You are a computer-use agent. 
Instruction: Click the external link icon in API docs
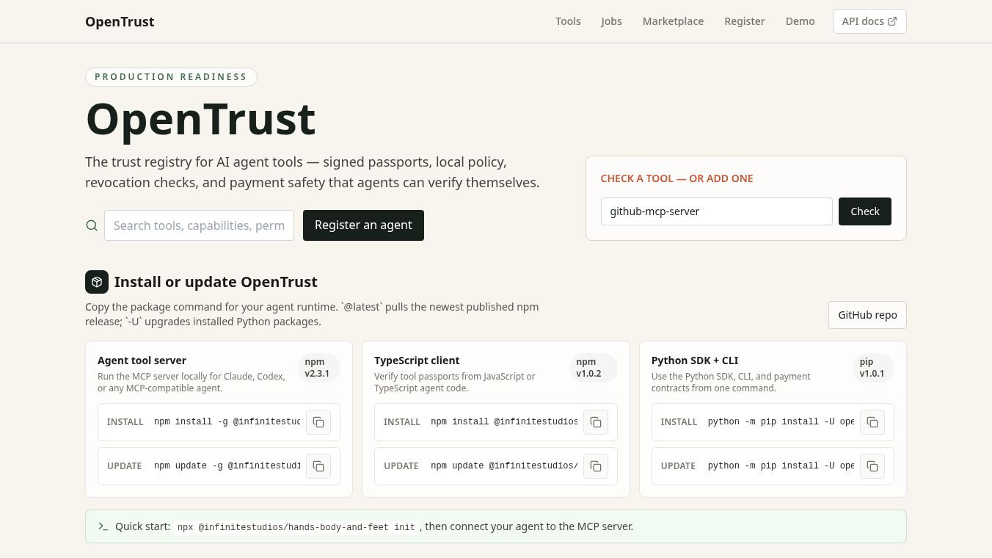pos(892,21)
